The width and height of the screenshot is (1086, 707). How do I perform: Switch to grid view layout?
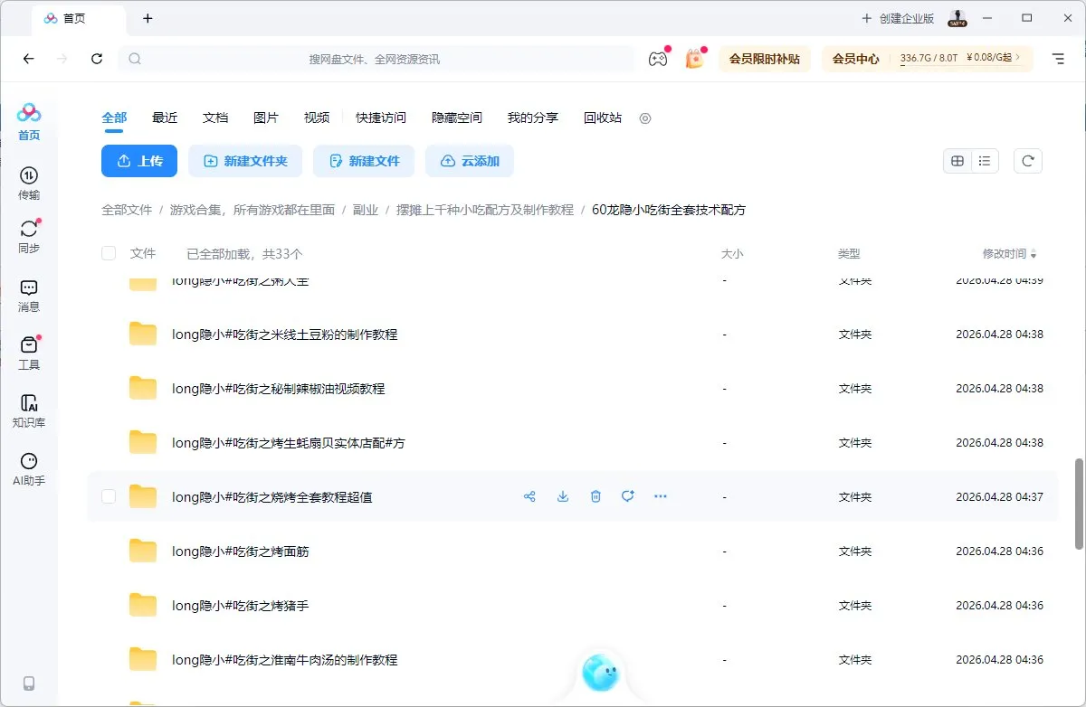click(957, 160)
